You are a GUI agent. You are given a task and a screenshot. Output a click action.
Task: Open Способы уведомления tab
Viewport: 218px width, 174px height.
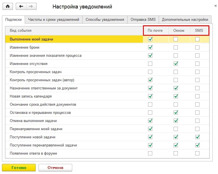pos(105,19)
